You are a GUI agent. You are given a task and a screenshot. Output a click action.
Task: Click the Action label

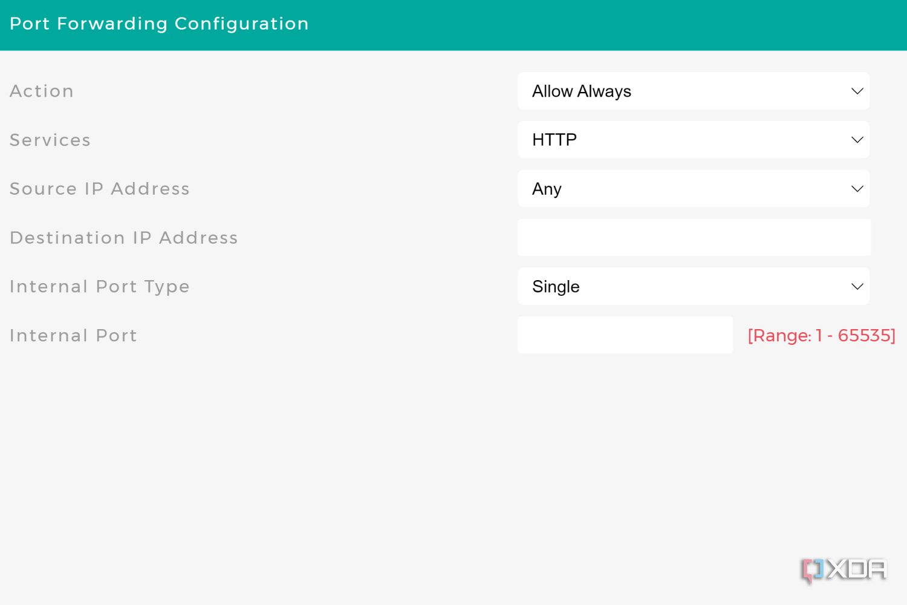tap(42, 91)
